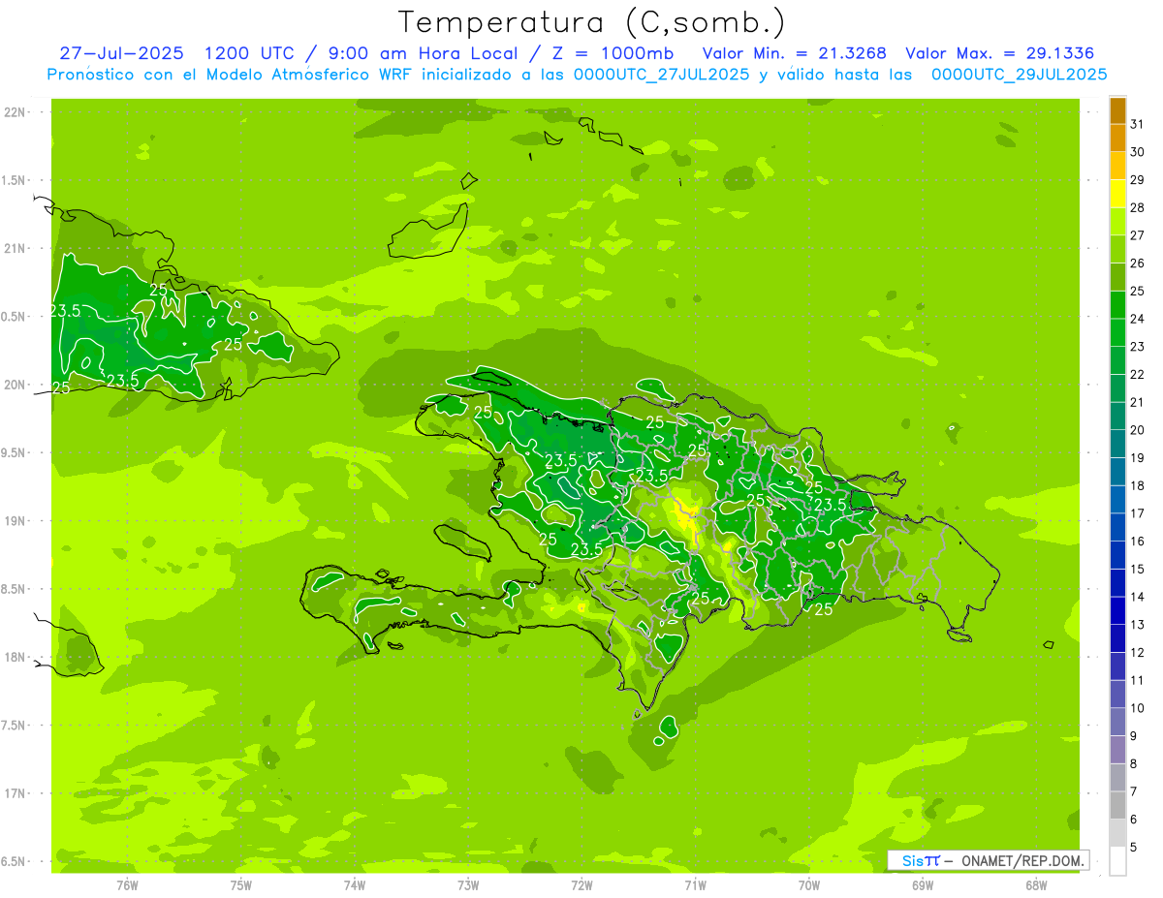
Task: Click "Valor Max. = 29.1336" value
Action: pos(1000,53)
